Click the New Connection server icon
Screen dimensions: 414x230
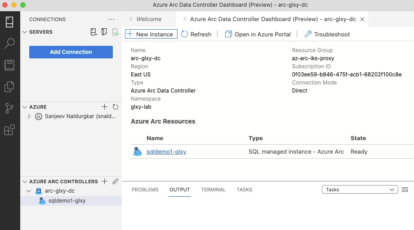pyautogui.click(x=93, y=32)
